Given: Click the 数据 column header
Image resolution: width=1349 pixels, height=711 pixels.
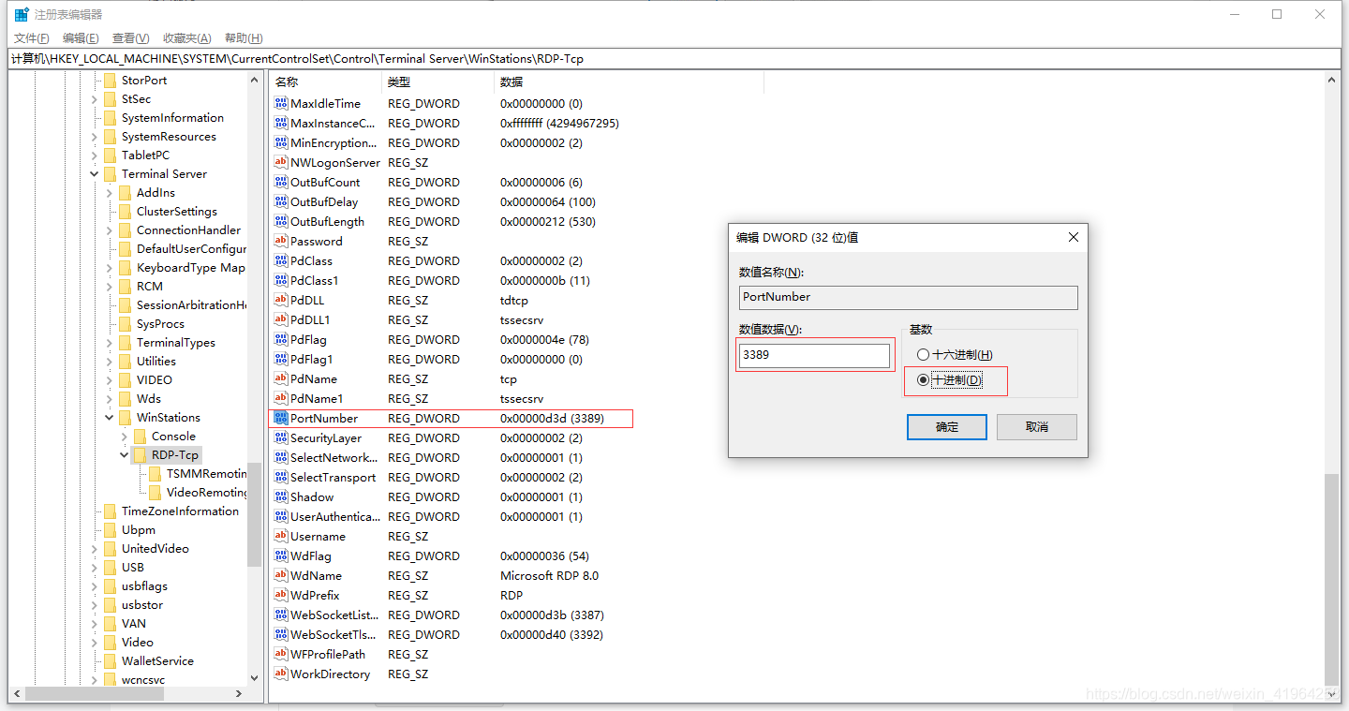Looking at the screenshot, I should pyautogui.click(x=629, y=82).
